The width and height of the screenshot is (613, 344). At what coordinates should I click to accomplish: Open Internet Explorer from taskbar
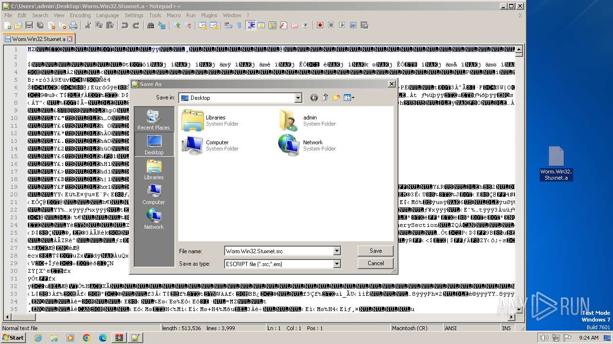(x=38, y=338)
